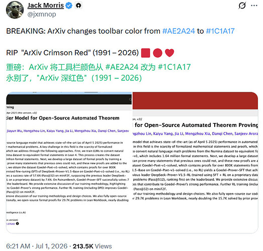
Task: Click the red square emoji
Action: [x=145, y=53]
